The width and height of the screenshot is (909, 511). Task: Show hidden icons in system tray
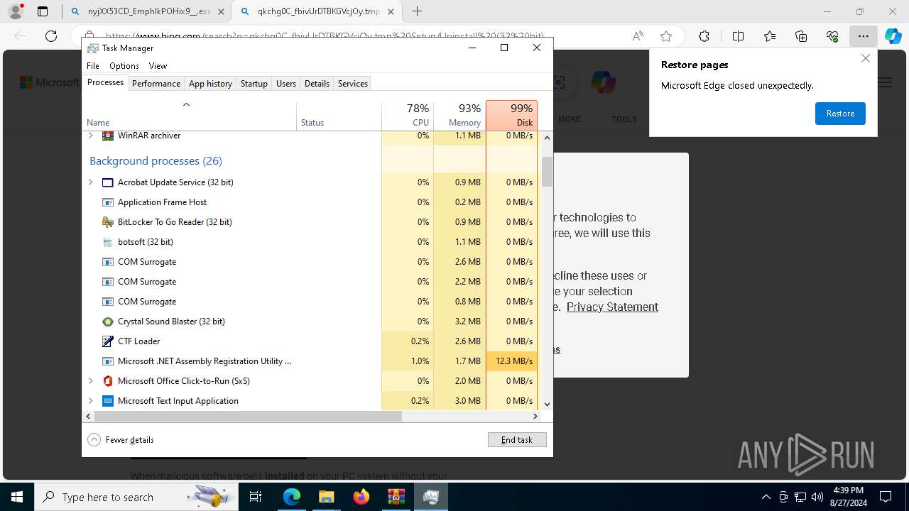pyautogui.click(x=766, y=497)
